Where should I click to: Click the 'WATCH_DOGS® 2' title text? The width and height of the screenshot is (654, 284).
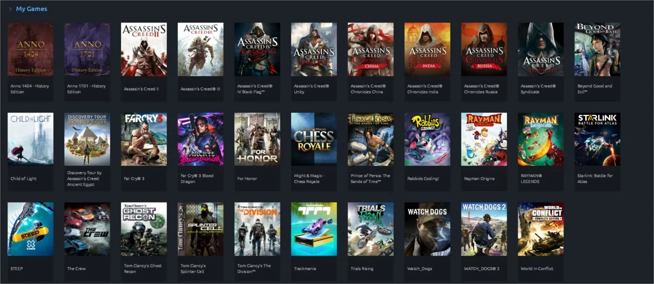482,269
